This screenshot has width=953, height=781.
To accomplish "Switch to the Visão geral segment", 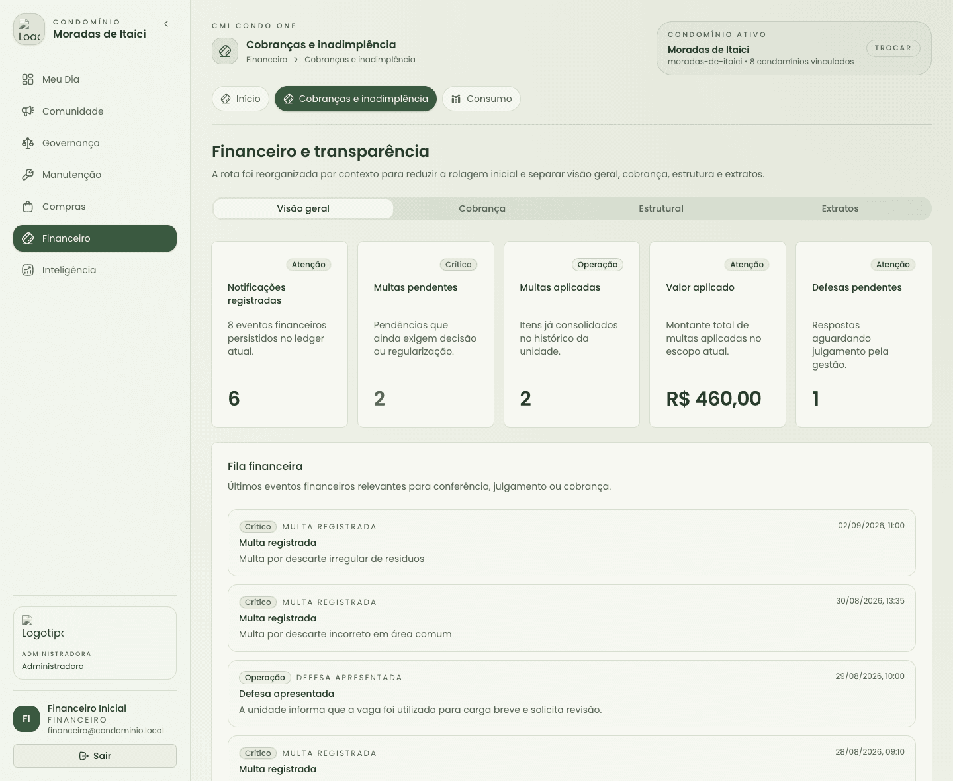I will pyautogui.click(x=303, y=208).
